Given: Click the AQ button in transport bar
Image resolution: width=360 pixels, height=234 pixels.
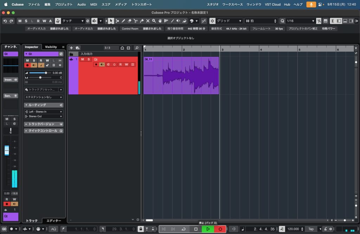Looking at the screenshot, I should pyautogui.click(x=53, y=229).
